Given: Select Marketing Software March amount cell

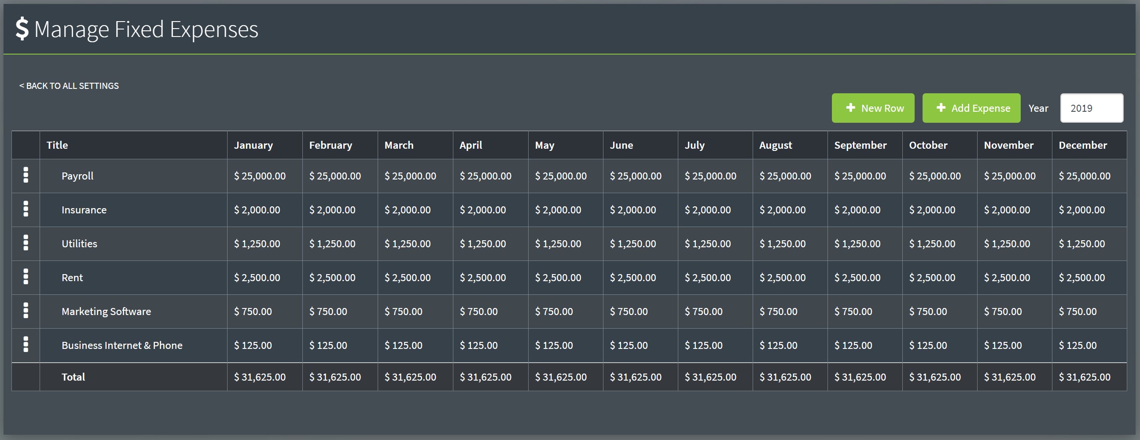Looking at the screenshot, I should [x=403, y=312].
